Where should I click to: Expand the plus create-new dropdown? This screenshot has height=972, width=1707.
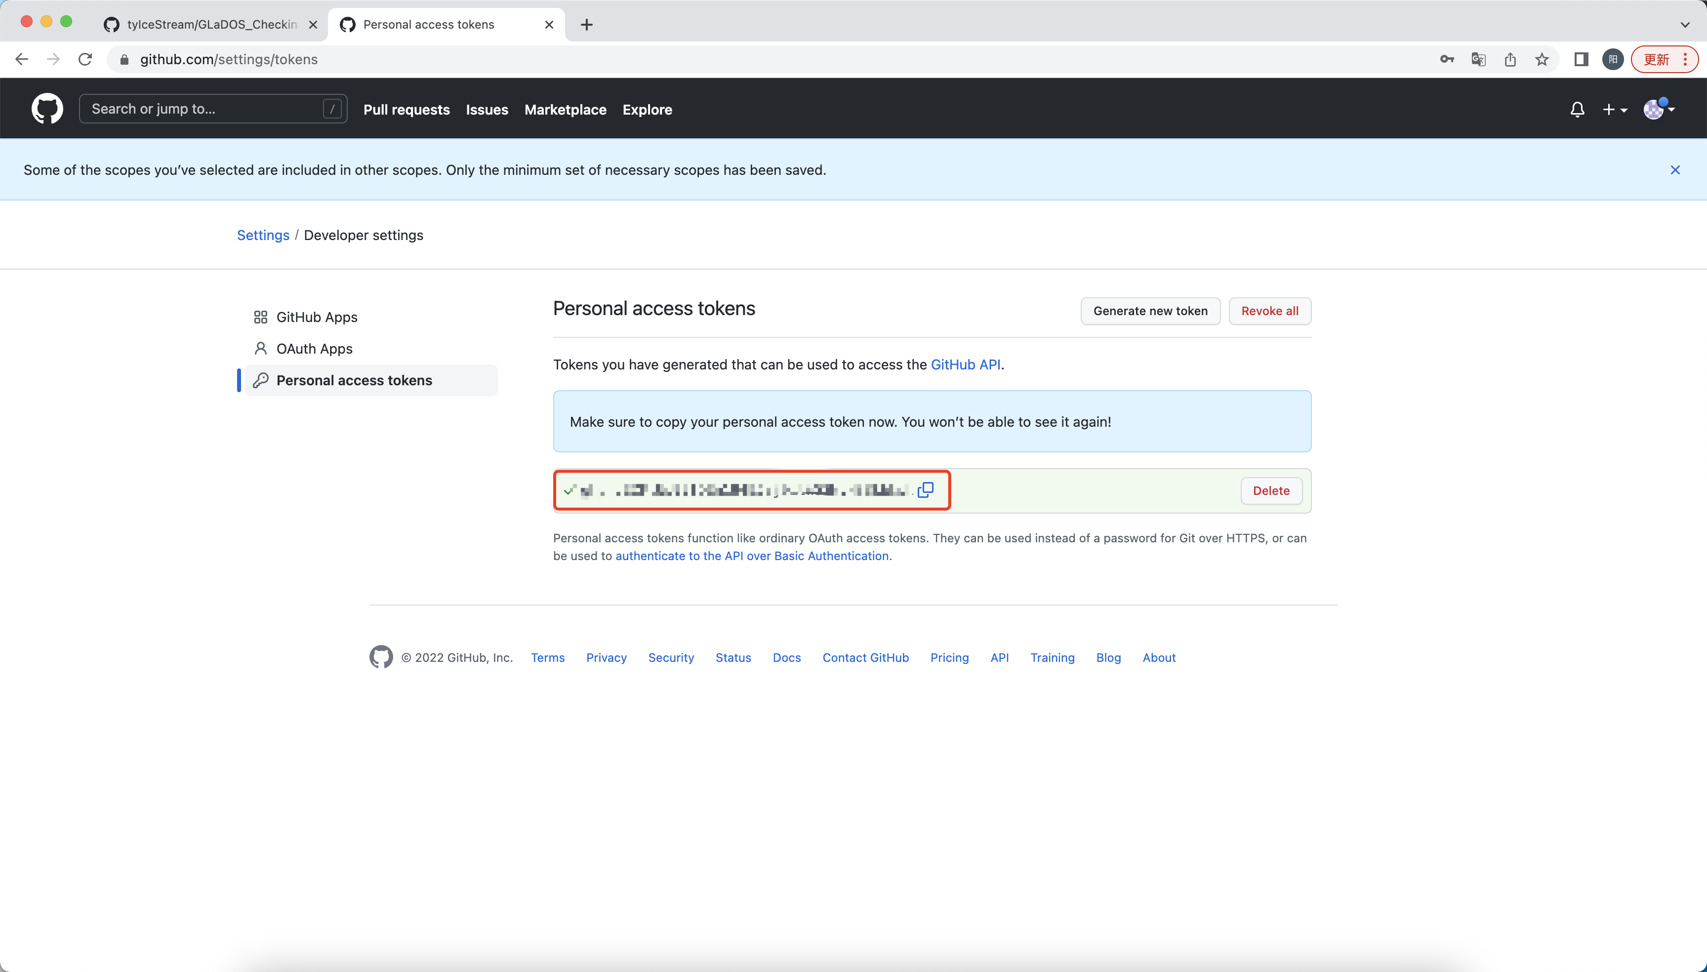[x=1614, y=110]
